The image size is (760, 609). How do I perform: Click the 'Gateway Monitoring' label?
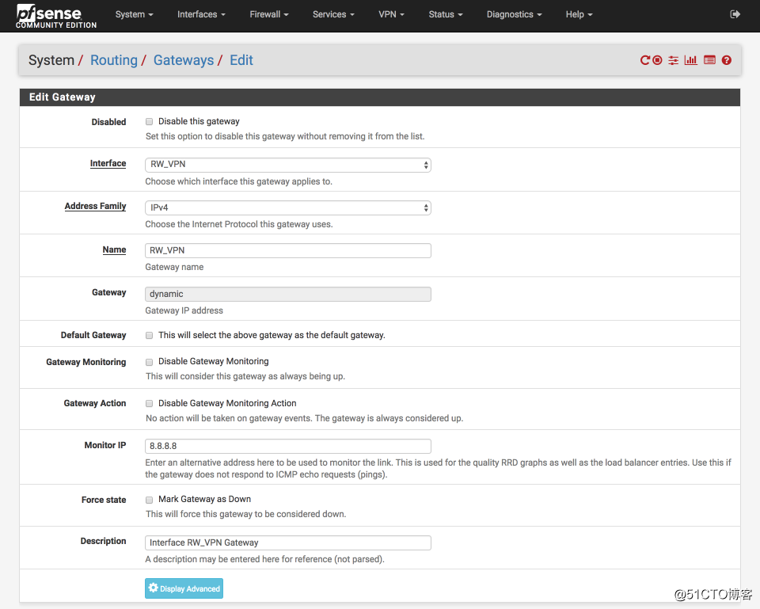pyautogui.click(x=86, y=362)
